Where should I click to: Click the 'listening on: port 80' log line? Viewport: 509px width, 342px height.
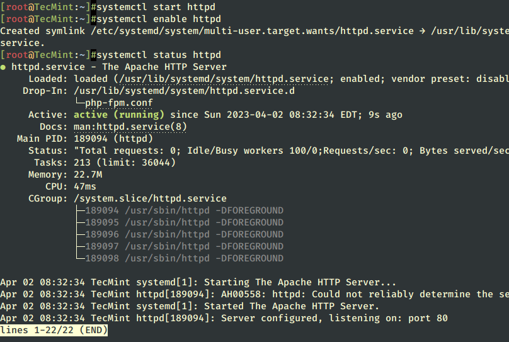pos(224,319)
